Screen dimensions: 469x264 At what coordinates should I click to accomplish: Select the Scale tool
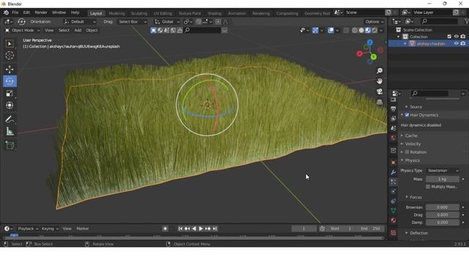[x=10, y=93]
